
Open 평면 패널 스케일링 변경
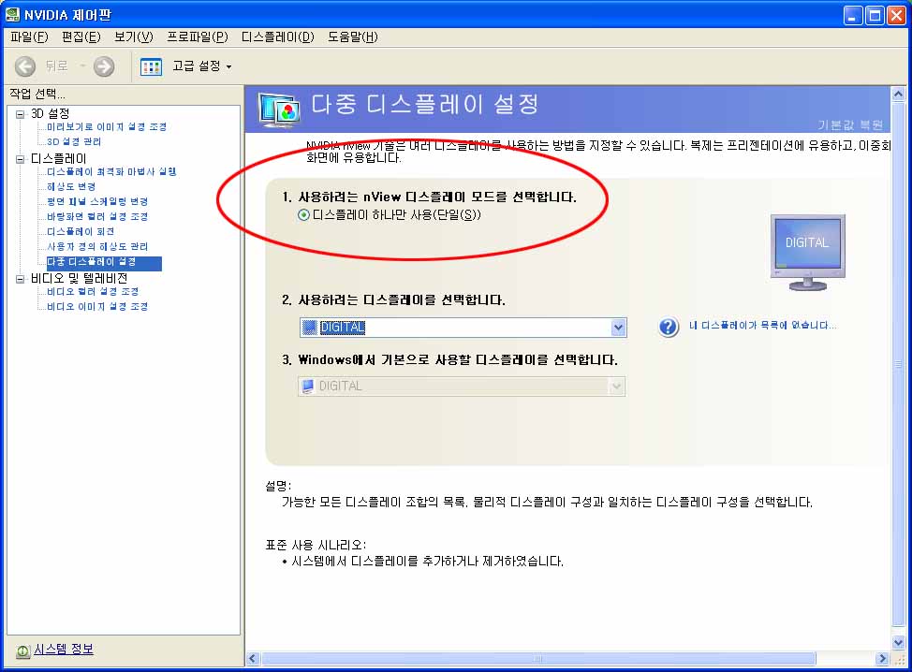tap(97, 202)
